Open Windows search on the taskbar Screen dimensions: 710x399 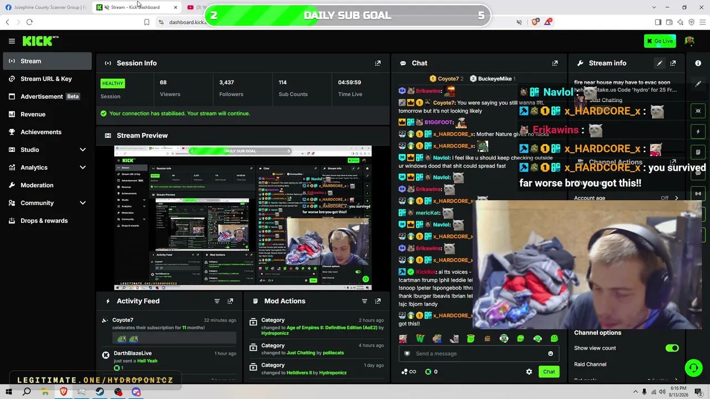pyautogui.click(x=27, y=392)
